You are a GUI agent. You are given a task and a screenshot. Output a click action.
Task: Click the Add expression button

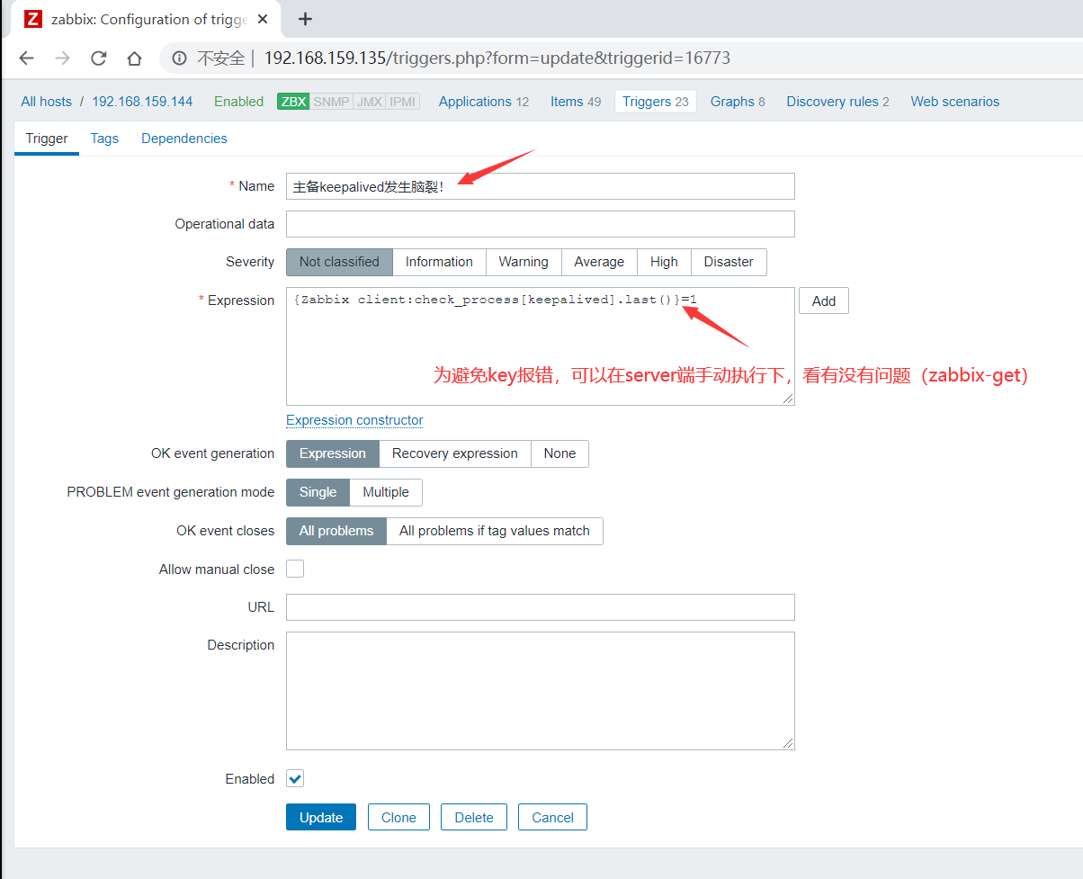coord(824,301)
